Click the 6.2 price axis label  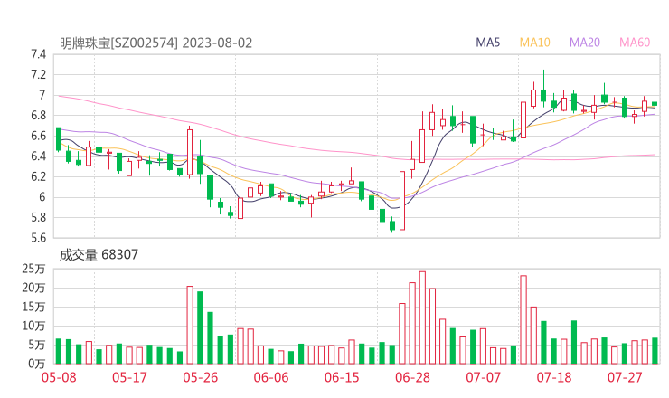pyautogui.click(x=38, y=176)
